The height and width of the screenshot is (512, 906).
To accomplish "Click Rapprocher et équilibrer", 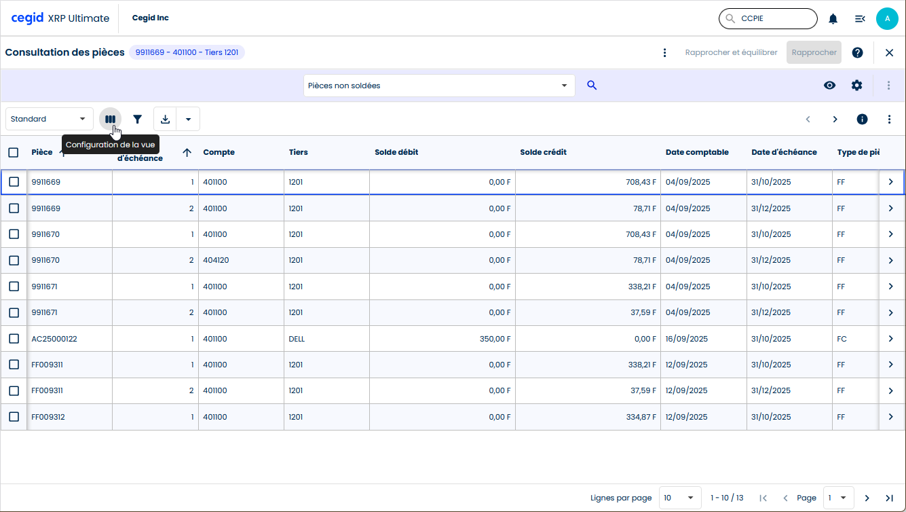I will pyautogui.click(x=731, y=52).
